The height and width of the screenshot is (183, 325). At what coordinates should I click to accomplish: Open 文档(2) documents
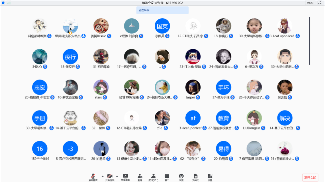pos(196,177)
